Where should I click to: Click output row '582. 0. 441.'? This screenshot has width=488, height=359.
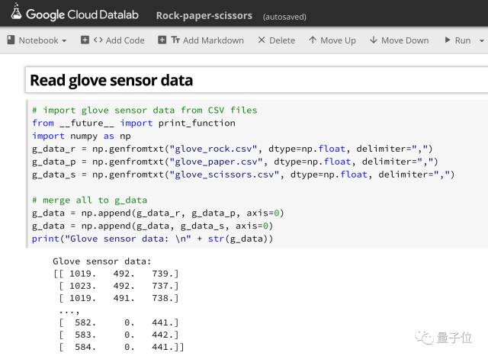pyautogui.click(x=119, y=322)
